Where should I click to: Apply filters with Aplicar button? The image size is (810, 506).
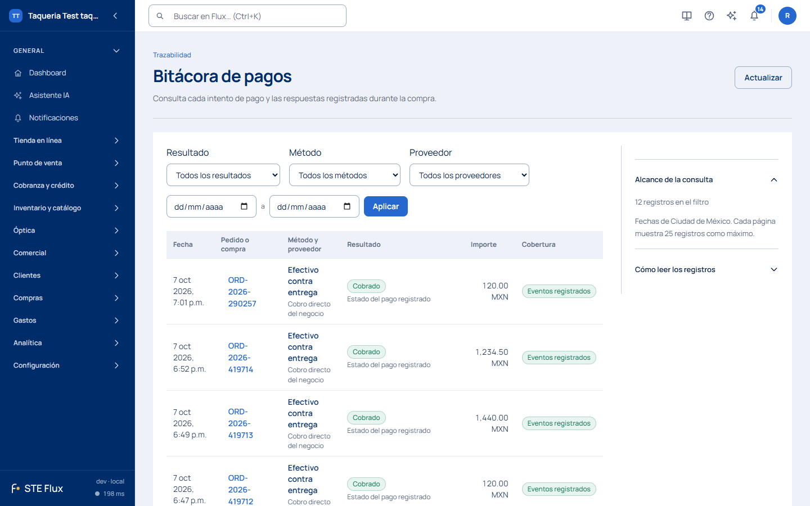tap(386, 206)
